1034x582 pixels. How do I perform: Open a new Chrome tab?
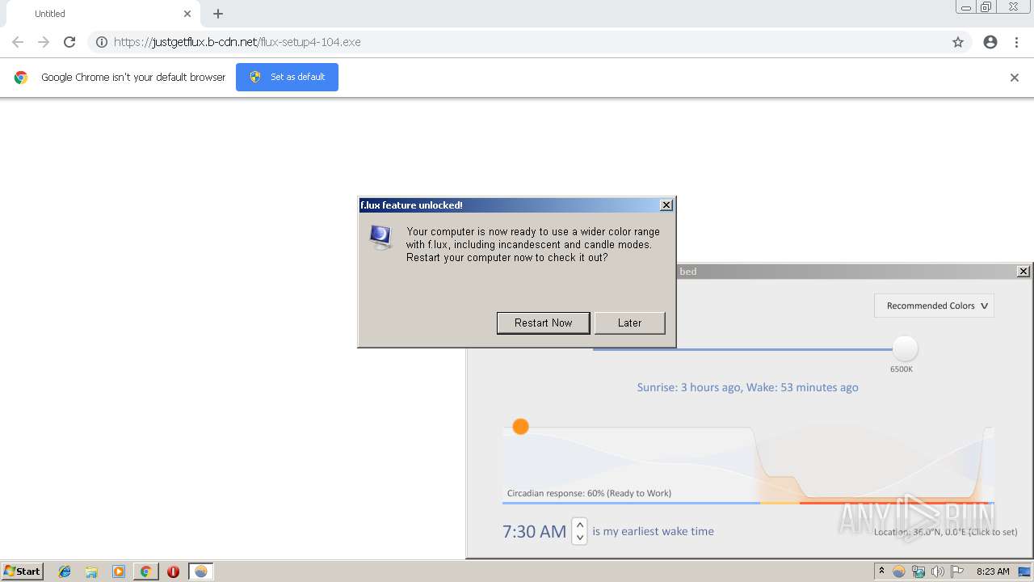pyautogui.click(x=218, y=14)
